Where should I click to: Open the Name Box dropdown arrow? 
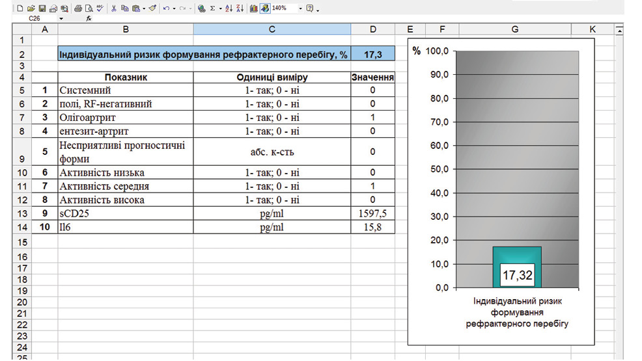pyautogui.click(x=61, y=19)
